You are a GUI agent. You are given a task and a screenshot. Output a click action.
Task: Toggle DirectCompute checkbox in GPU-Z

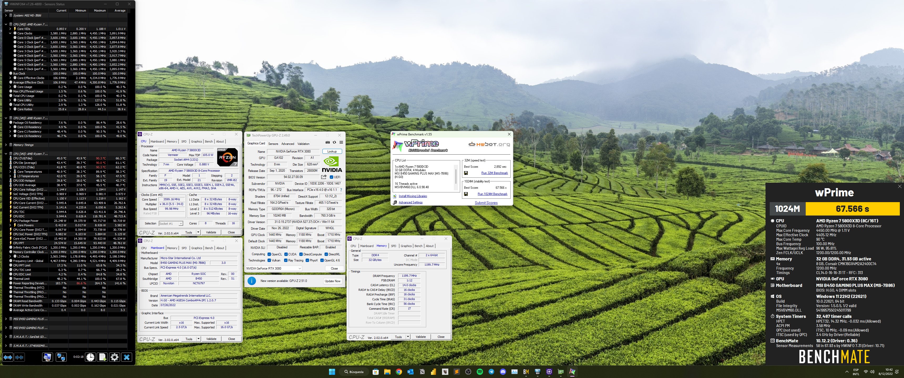(301, 254)
